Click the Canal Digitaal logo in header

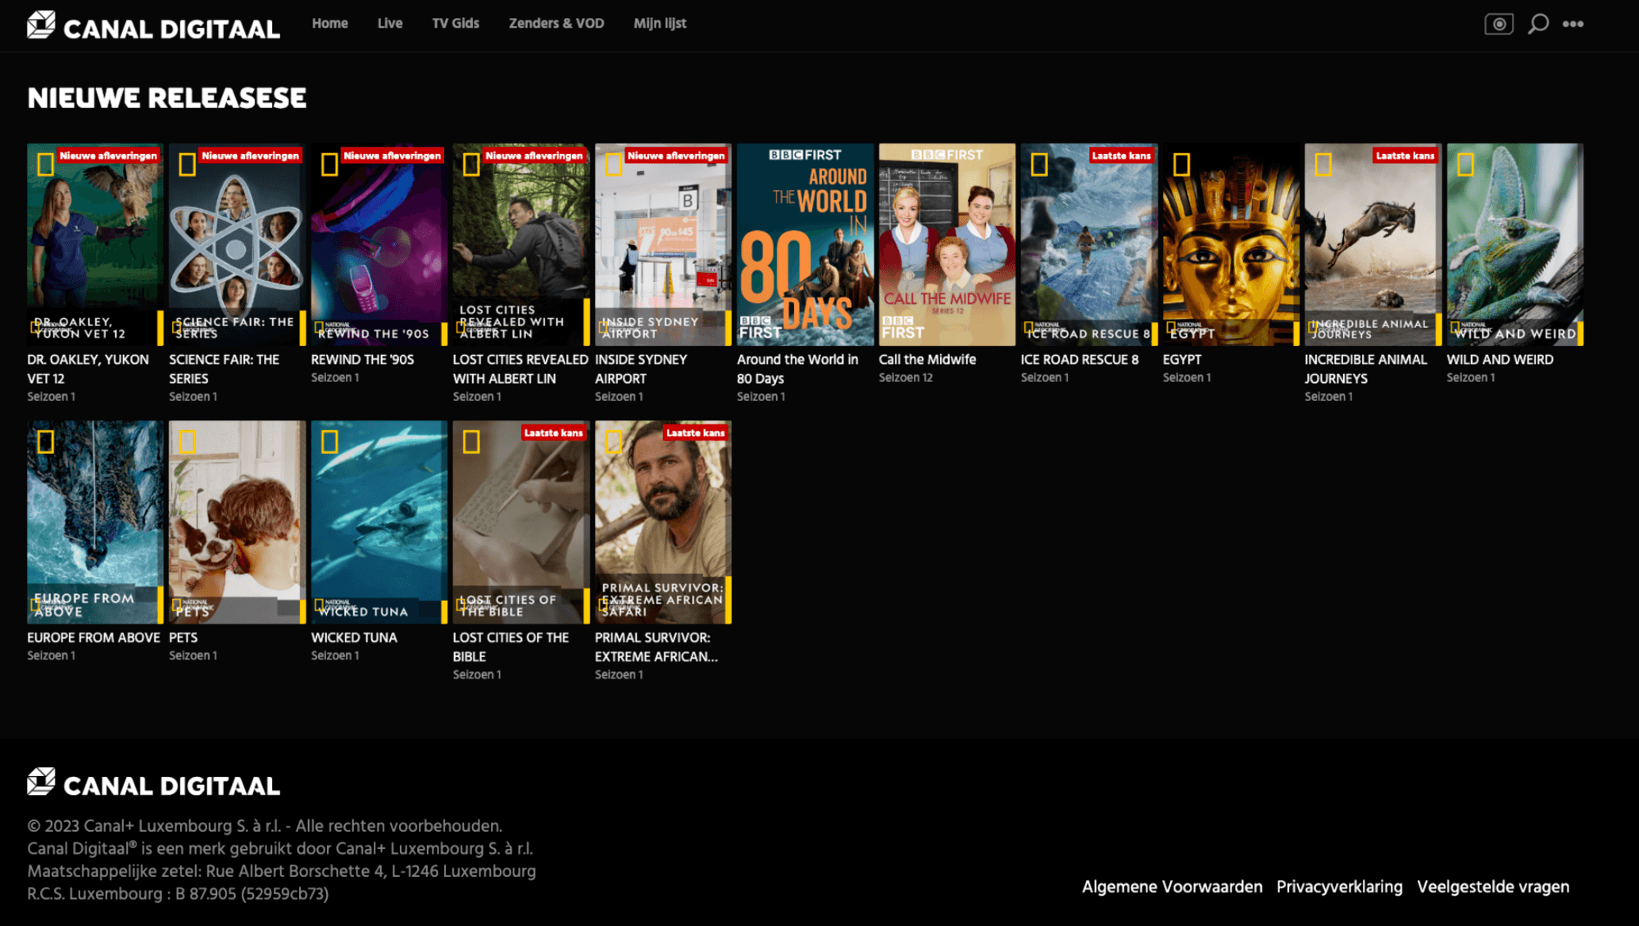pyautogui.click(x=153, y=26)
